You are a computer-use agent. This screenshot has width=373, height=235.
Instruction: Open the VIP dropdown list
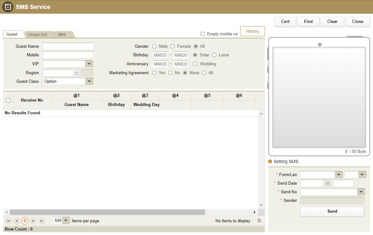click(89, 64)
